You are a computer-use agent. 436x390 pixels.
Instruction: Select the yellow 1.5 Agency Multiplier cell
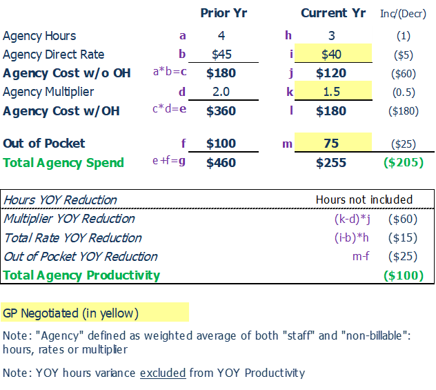(333, 92)
